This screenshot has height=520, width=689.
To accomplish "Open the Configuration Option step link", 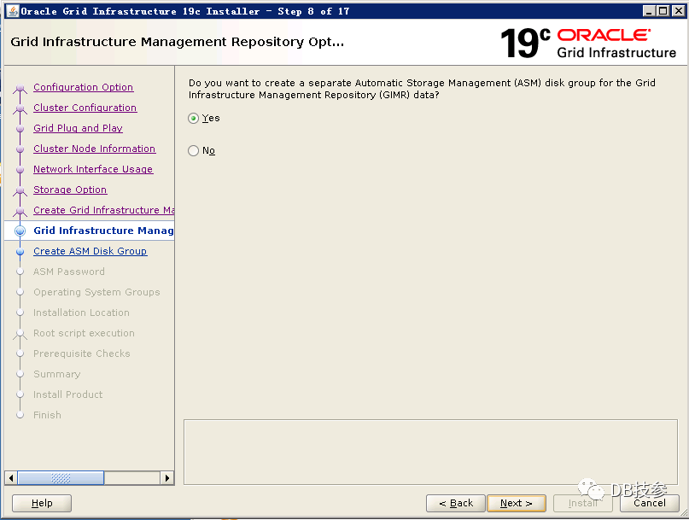I will pyautogui.click(x=83, y=87).
